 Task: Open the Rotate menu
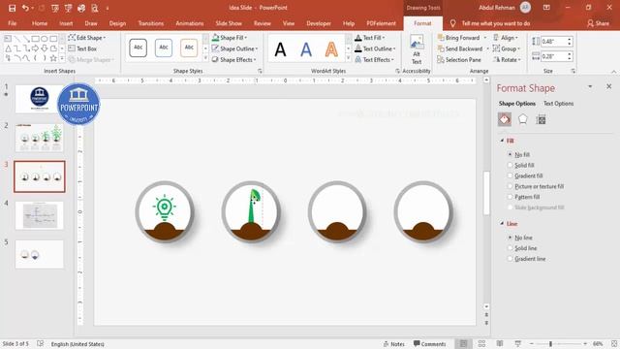(x=507, y=60)
